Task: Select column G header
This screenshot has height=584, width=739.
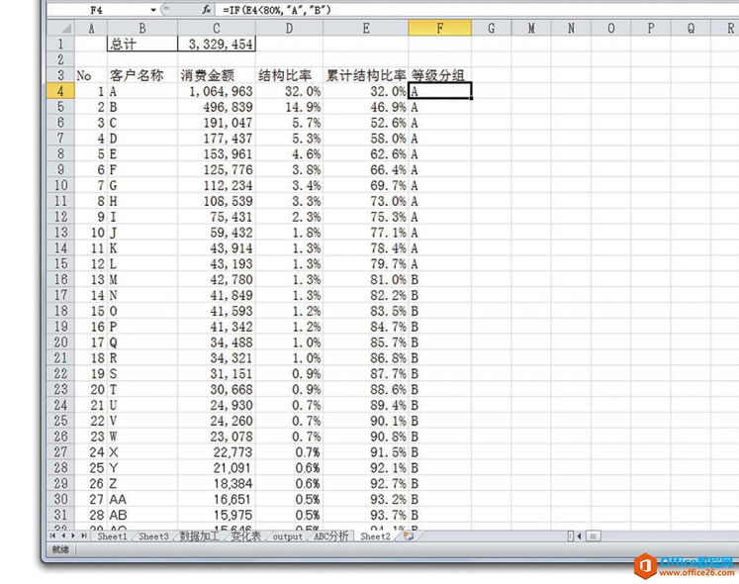Action: [x=491, y=28]
